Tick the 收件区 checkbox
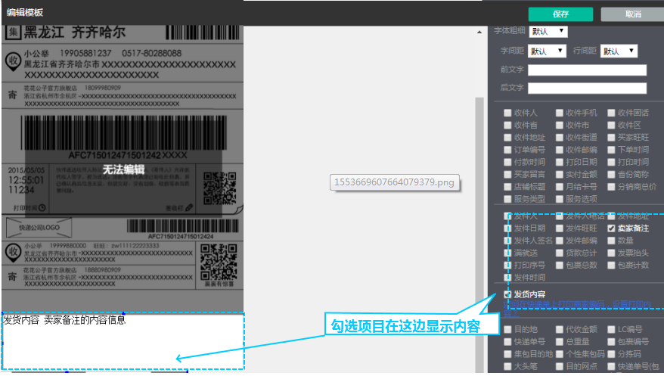 point(611,126)
